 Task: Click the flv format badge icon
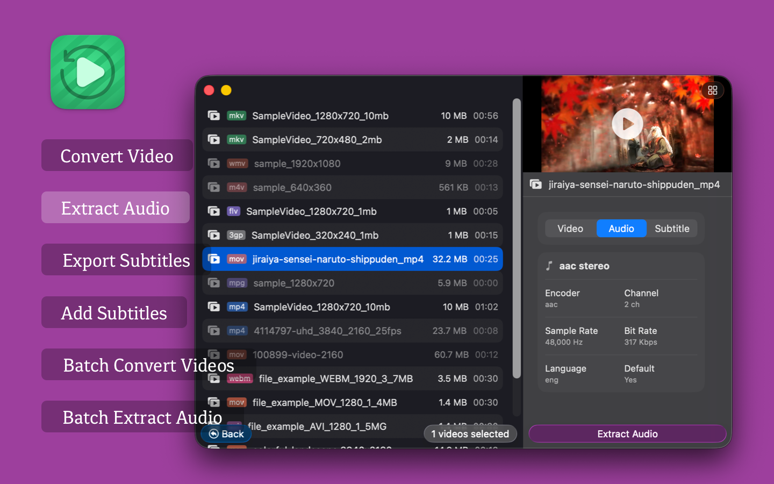[233, 211]
